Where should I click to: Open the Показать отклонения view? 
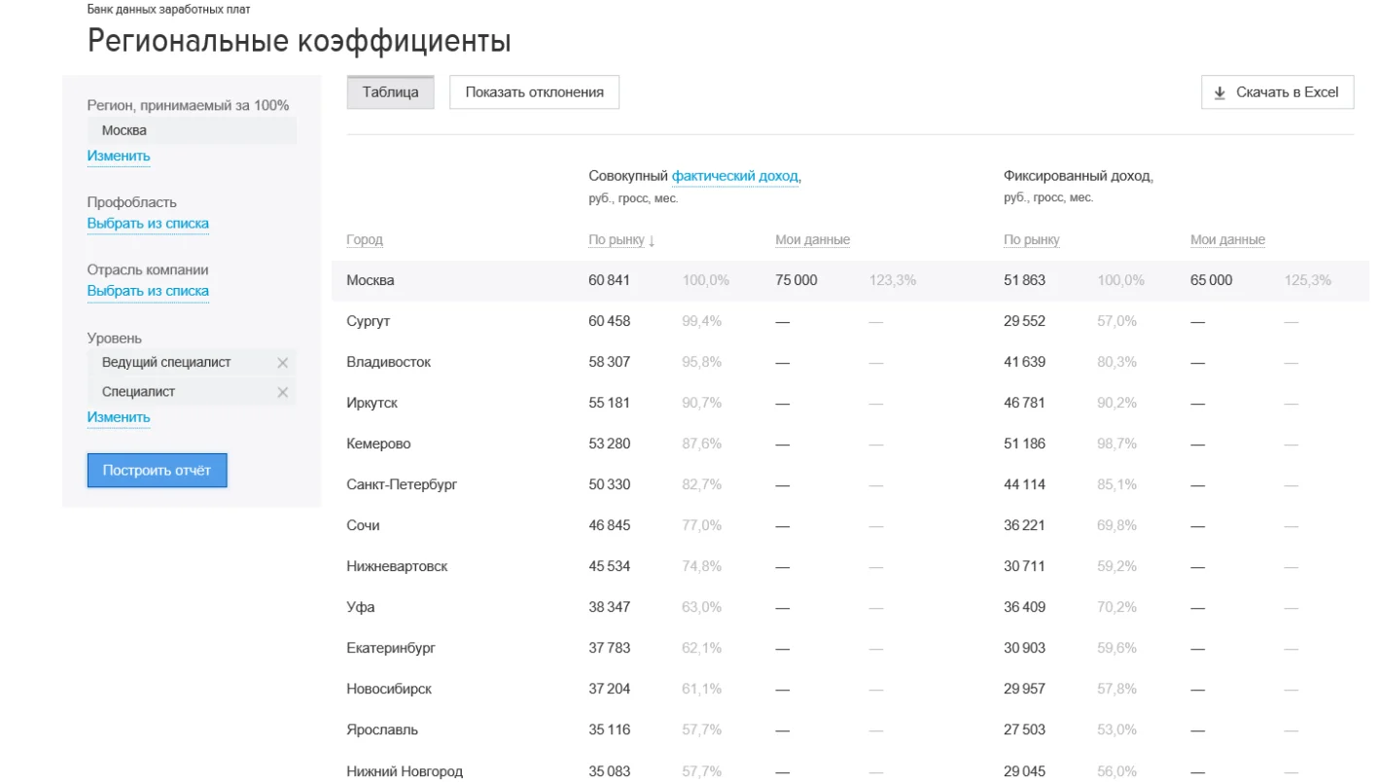pyautogui.click(x=534, y=92)
